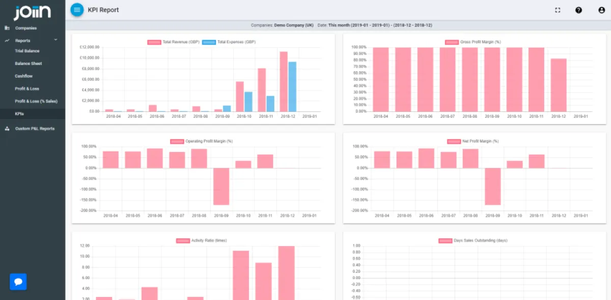The image size is (611, 300).
Task: Toggle Activity Ratio legend swatch
Action: click(x=183, y=241)
